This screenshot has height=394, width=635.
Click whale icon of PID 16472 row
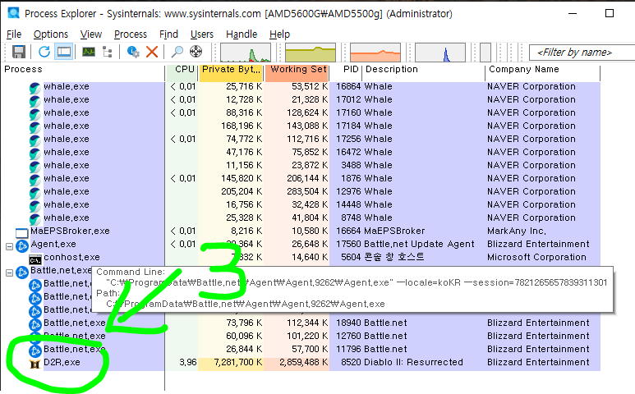pos(35,153)
